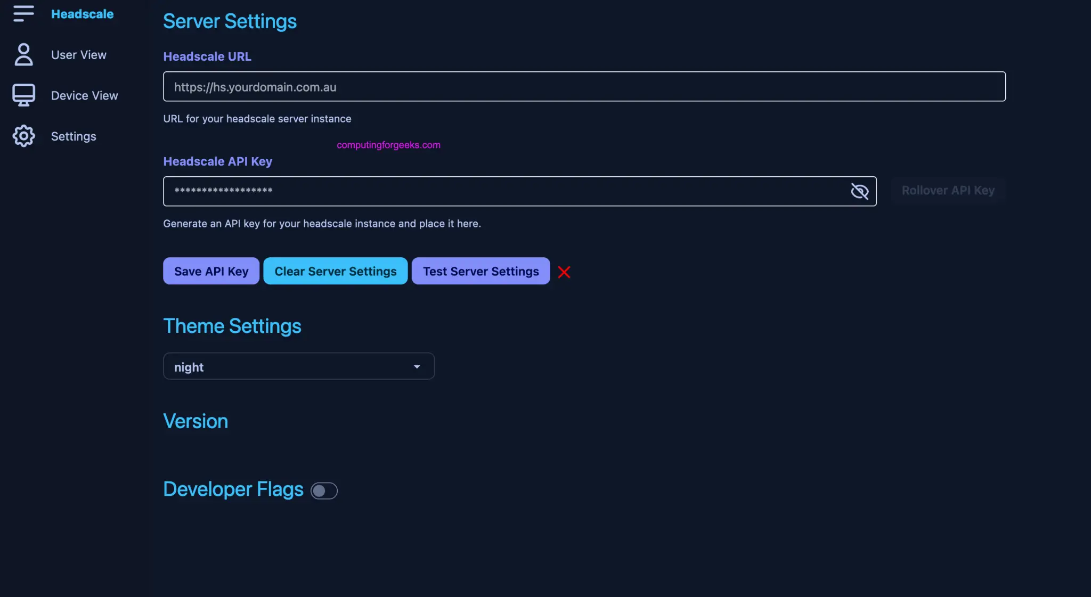Select night option in theme dropdown
The image size is (1091, 597).
click(298, 366)
